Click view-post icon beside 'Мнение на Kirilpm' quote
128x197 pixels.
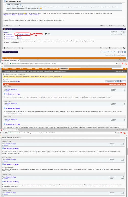pyautogui.click(x=20, y=5)
